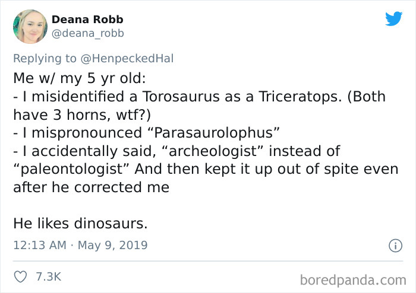Click the quoted word "archeologist"
The width and height of the screenshot is (416, 293).
coord(204,150)
